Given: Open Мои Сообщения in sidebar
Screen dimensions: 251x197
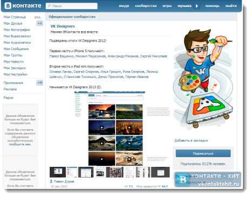Looking at the screenshot, I should pyautogui.click(x=16, y=49).
